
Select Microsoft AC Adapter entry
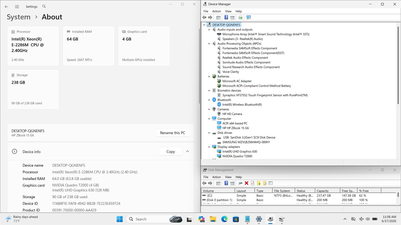click(x=237, y=81)
